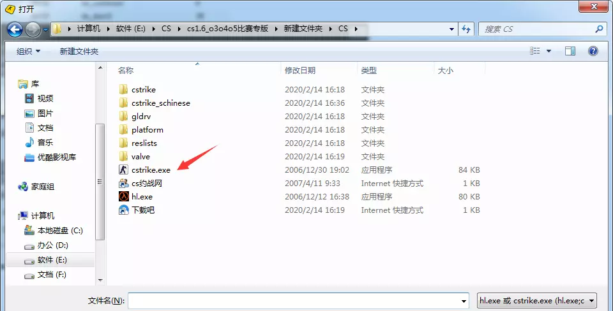Screen dimensions: 613x311
Task: Select 软件 (E:) drive in sidebar
Action: 52,260
